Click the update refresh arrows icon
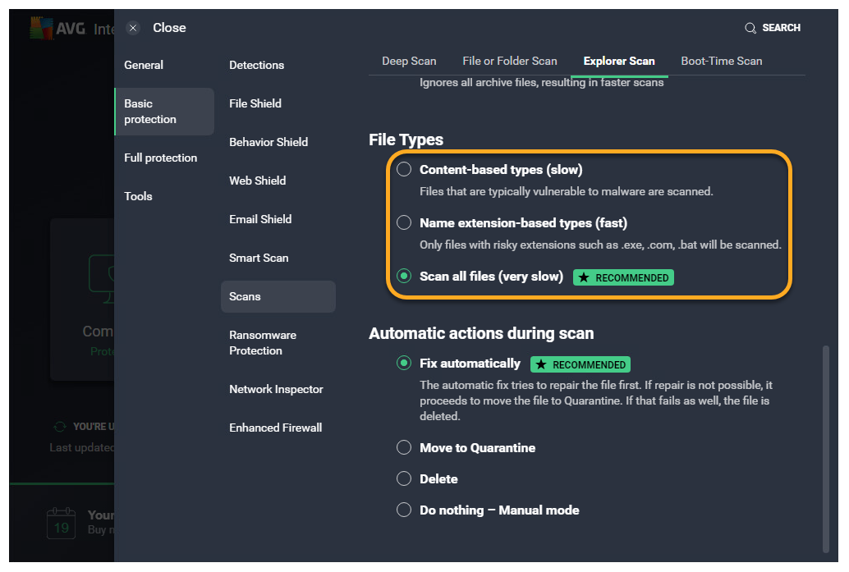This screenshot has width=849, height=572. point(59,427)
